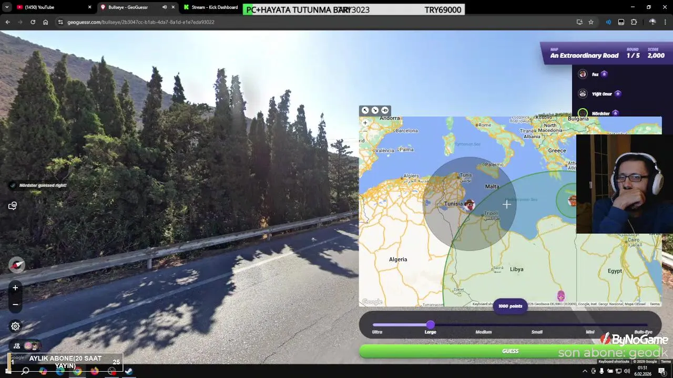The image size is (673, 378).
Task: Click the player avatar pin in Tunisia
Action: 470,205
